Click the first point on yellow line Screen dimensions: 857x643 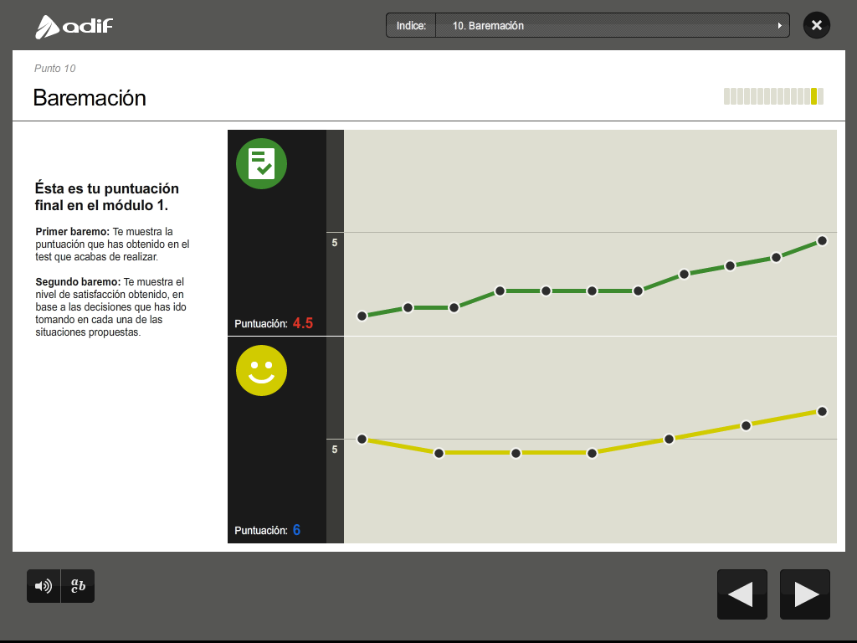pos(362,440)
